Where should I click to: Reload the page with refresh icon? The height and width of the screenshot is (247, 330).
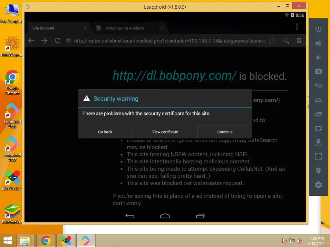57,41
